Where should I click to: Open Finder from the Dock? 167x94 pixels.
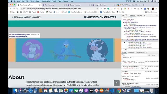click(15, 91)
